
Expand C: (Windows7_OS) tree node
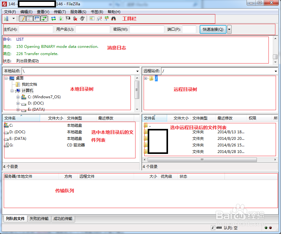pos(18,97)
